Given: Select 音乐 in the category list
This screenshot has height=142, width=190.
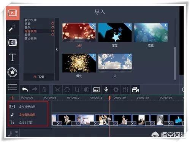Looking at the screenshot, I should click(28, 27).
